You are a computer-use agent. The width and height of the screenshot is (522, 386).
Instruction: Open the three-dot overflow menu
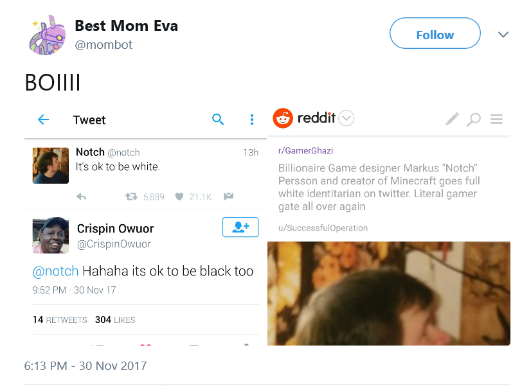tap(252, 119)
